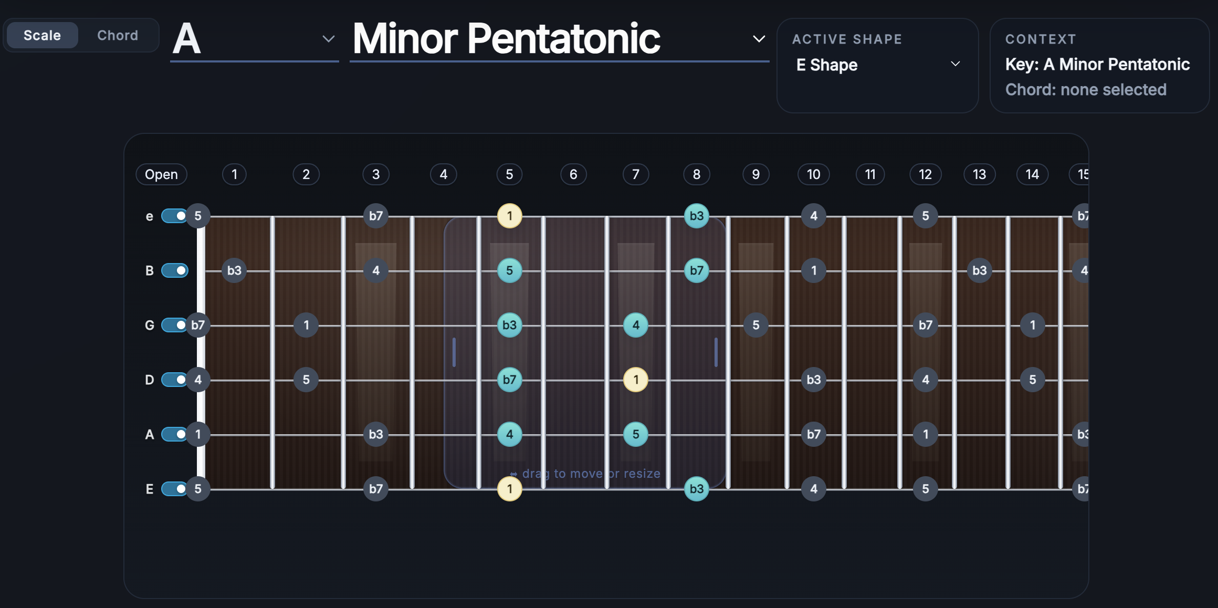This screenshot has width=1218, height=608.
Task: Click the Key: A Minor Pentatonic context text
Action: click(x=1097, y=64)
